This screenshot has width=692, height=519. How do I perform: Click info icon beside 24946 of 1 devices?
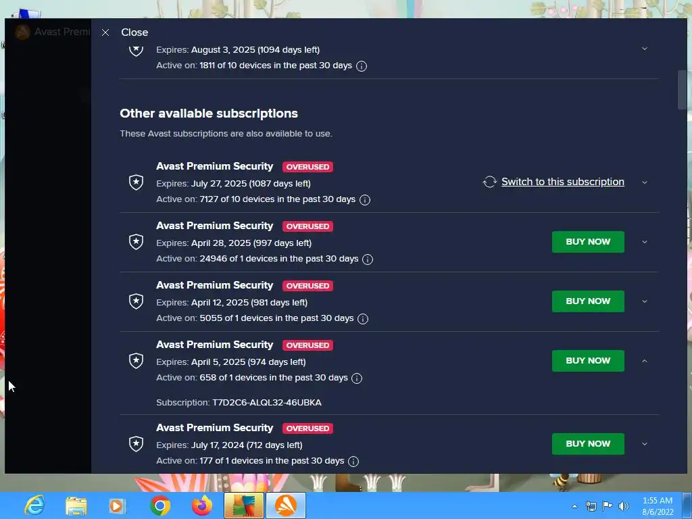367,259
